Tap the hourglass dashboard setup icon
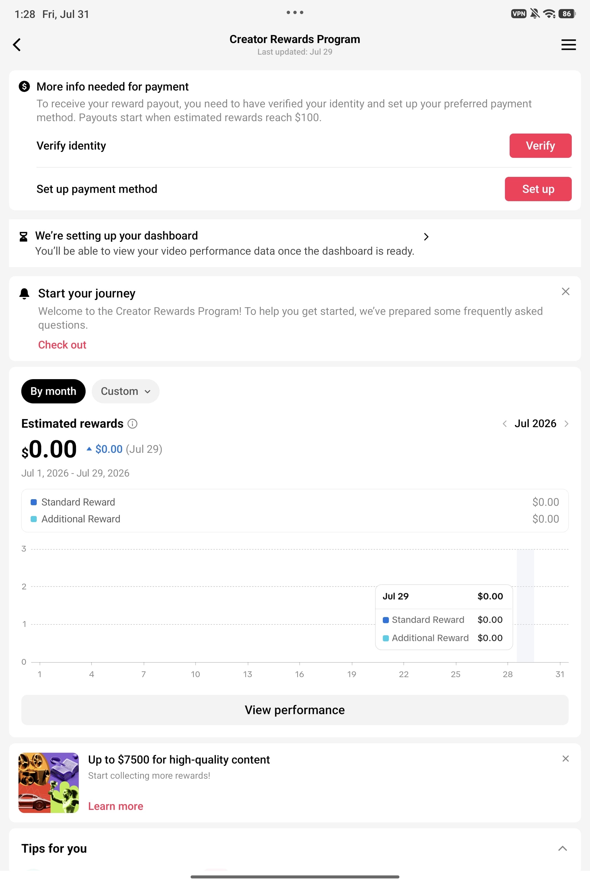Image resolution: width=590 pixels, height=883 pixels. (23, 237)
